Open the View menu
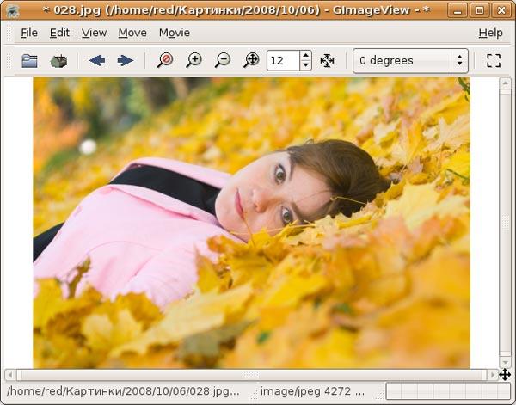 [x=94, y=33]
